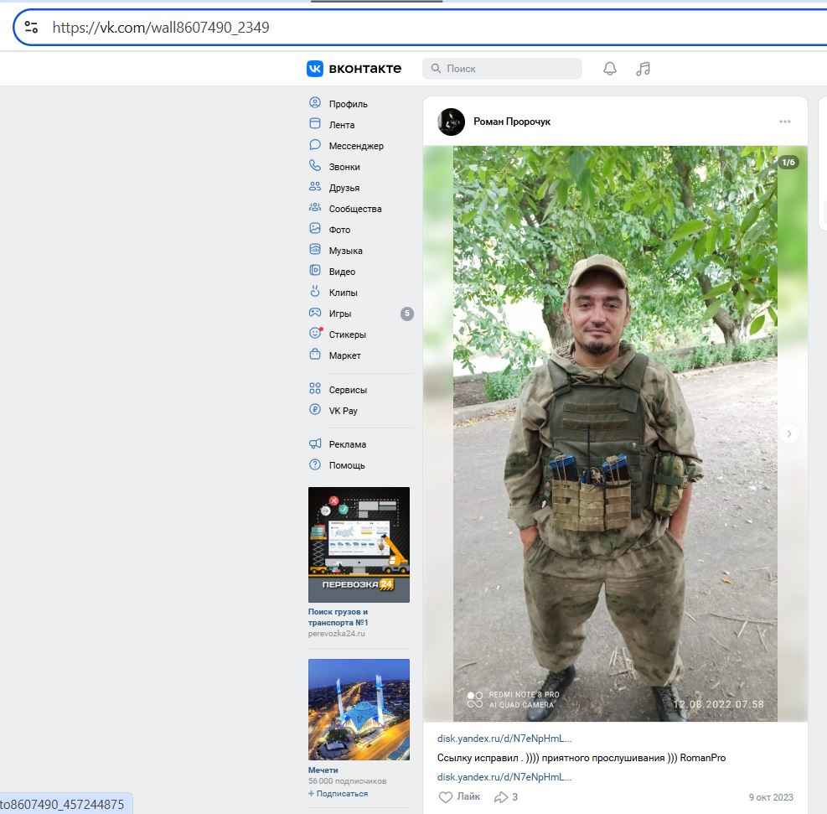Click the Видео play icon
The width and height of the screenshot is (827, 814).
click(x=315, y=270)
